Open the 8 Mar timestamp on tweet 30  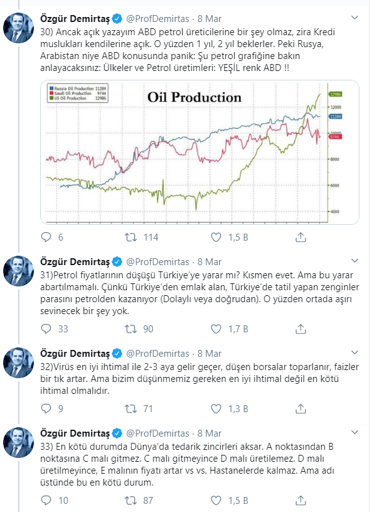click(x=210, y=19)
